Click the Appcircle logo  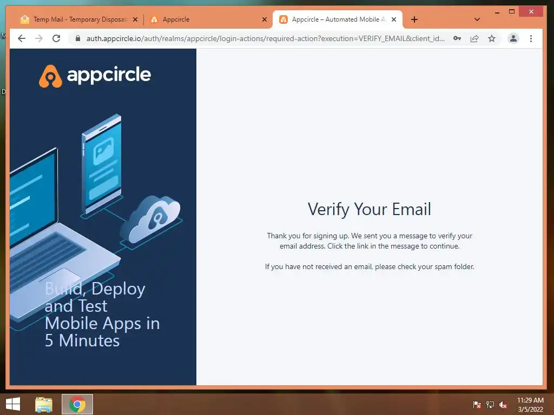(95, 76)
